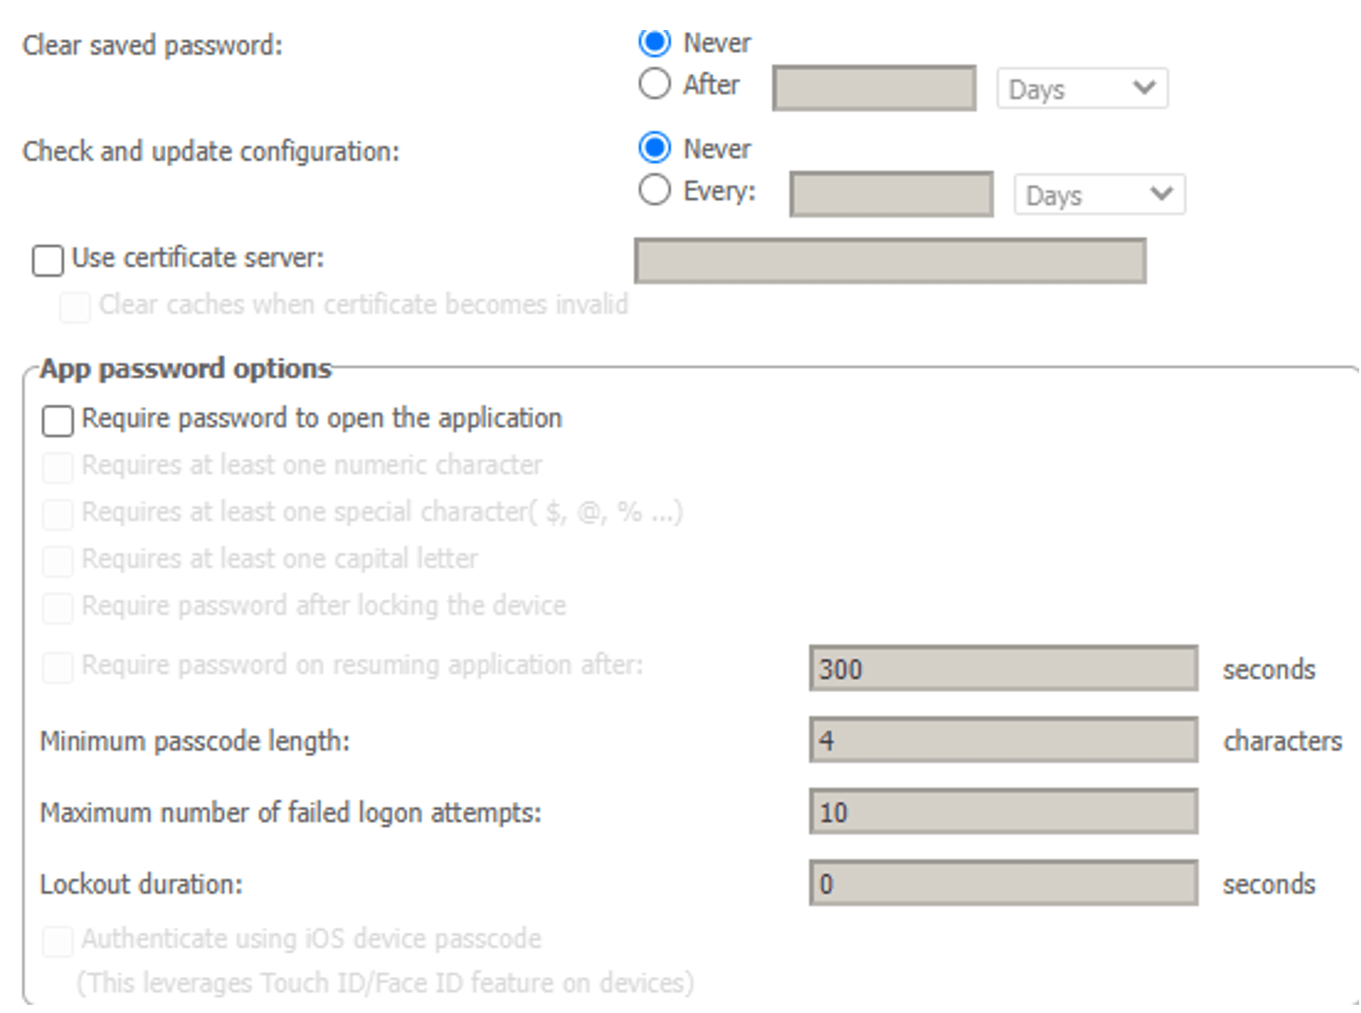Screen dimensions: 1361x1013
Task: Click the Lockout duration field
Action: pyautogui.click(x=1003, y=883)
